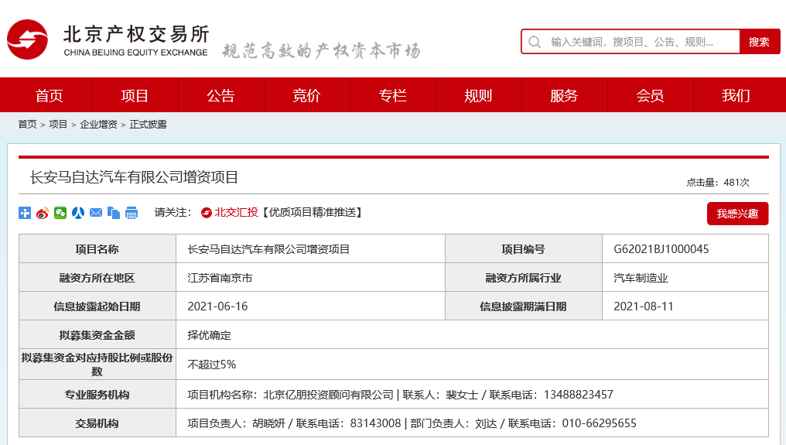Click the project name value in the table
Image resolution: width=786 pixels, height=445 pixels.
pos(268,249)
